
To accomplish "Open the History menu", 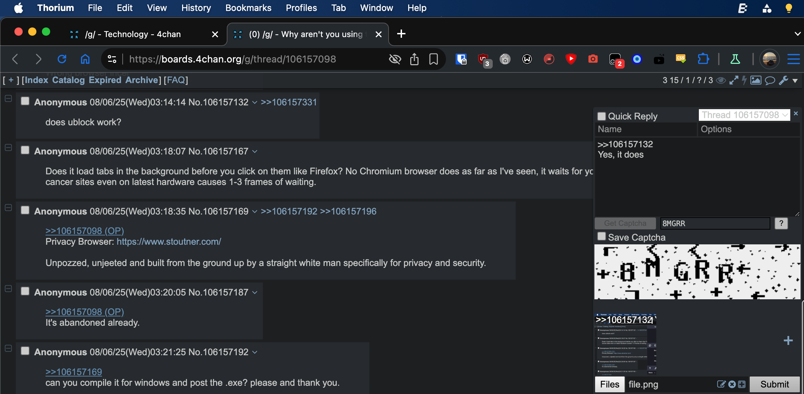I will pos(196,8).
